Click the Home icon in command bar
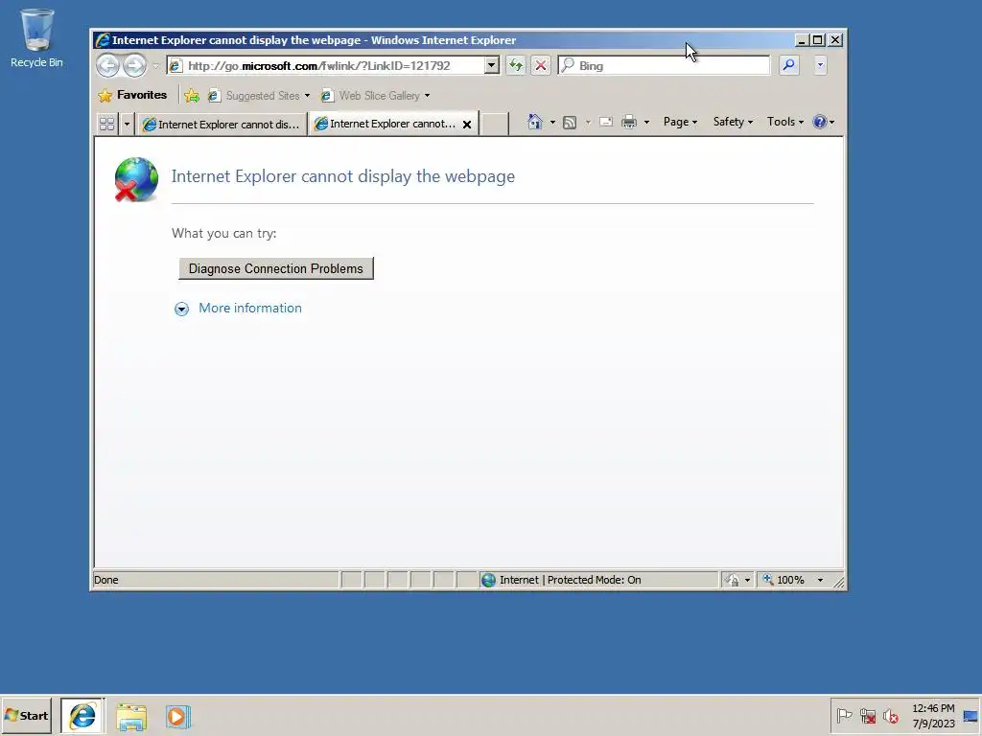Screen dimensions: 982x736 click(534, 122)
